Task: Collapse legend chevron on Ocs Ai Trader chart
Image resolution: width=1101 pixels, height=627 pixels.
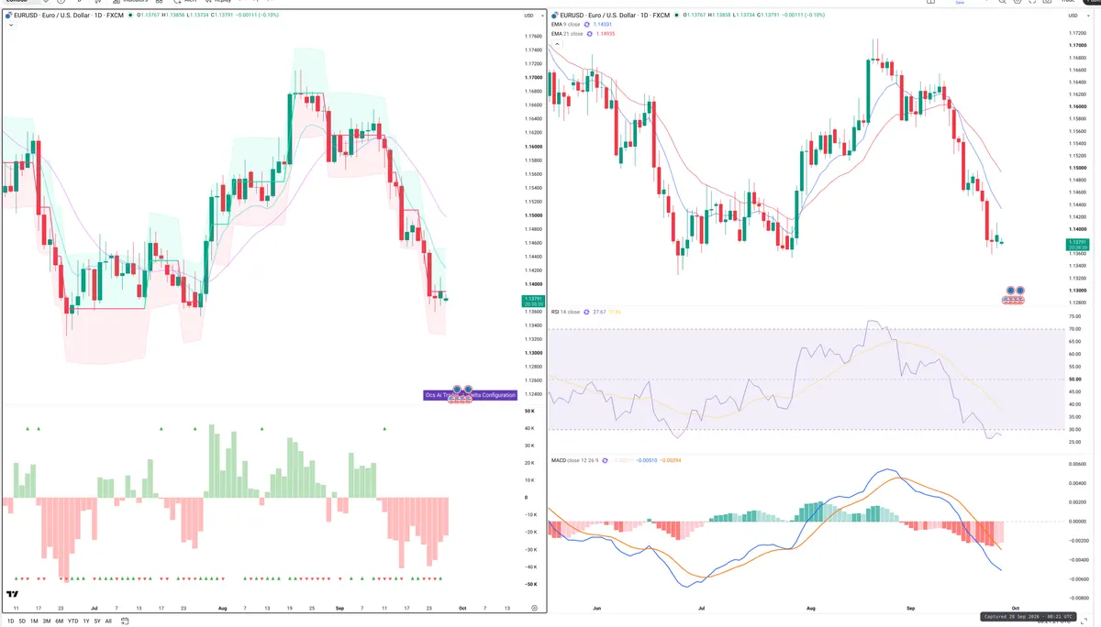Action: [x=10, y=26]
